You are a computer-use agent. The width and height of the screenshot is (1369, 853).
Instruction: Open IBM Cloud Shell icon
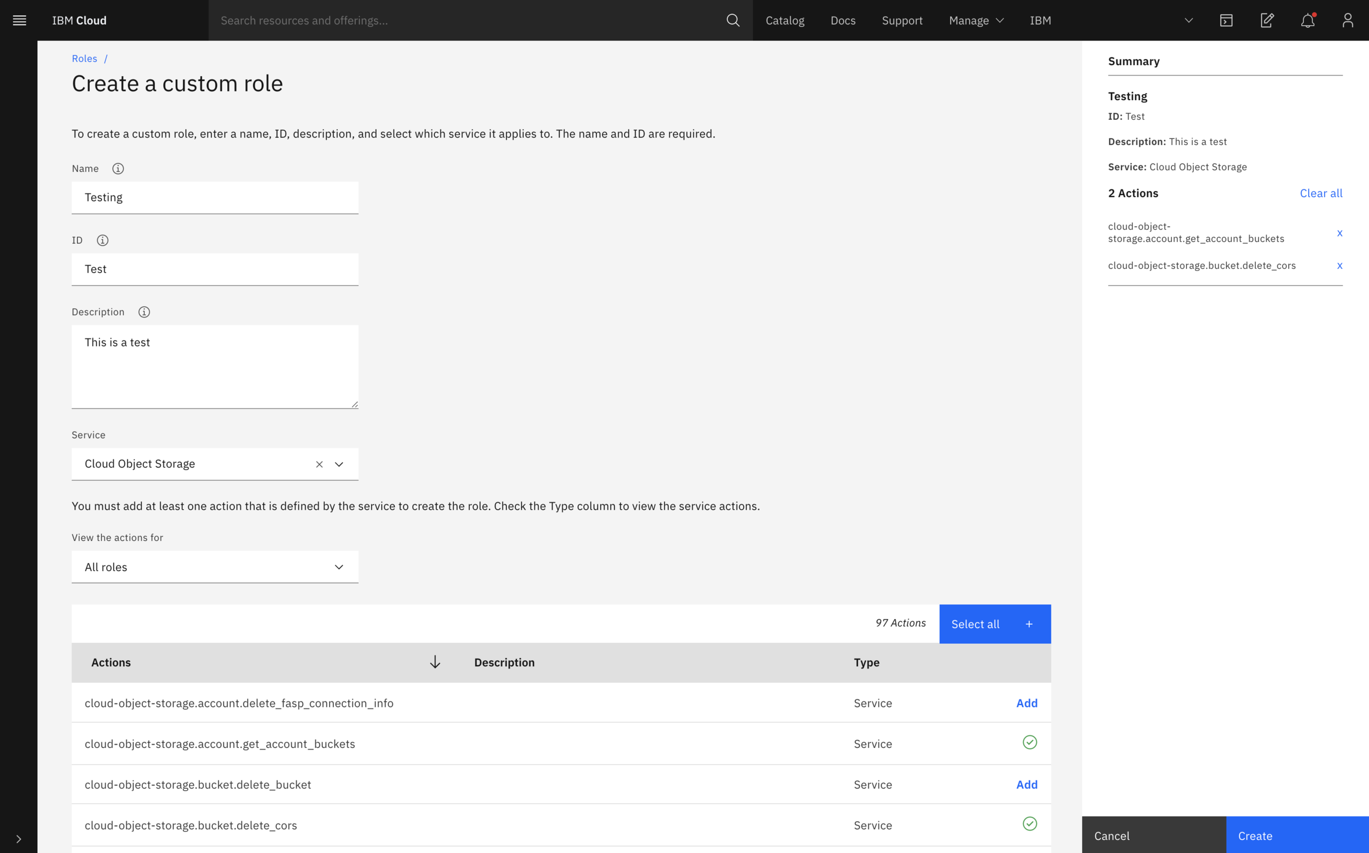click(1226, 20)
